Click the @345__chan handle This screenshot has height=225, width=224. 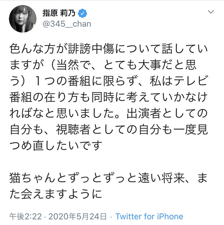coord(67,24)
